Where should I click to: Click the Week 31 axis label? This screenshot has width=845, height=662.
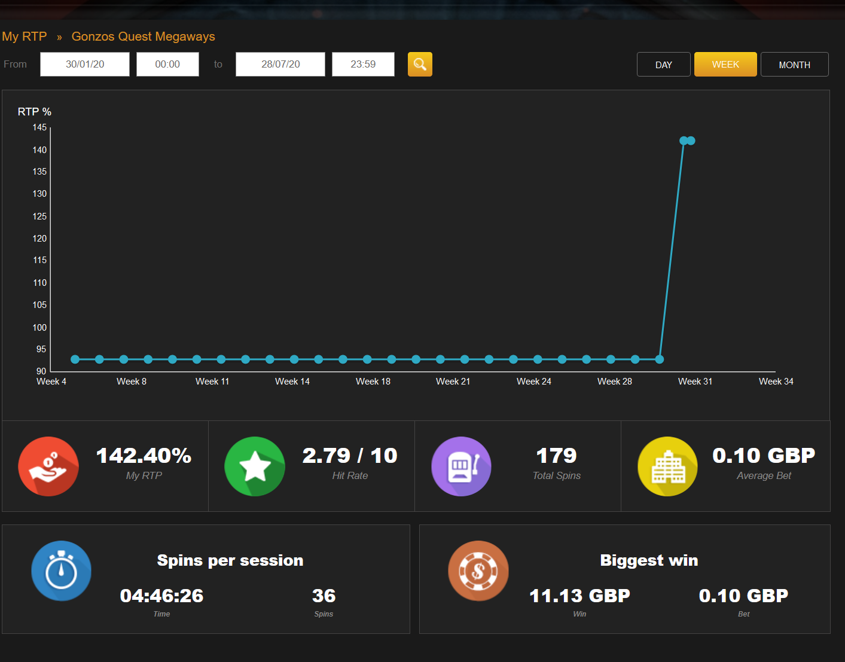pos(695,382)
